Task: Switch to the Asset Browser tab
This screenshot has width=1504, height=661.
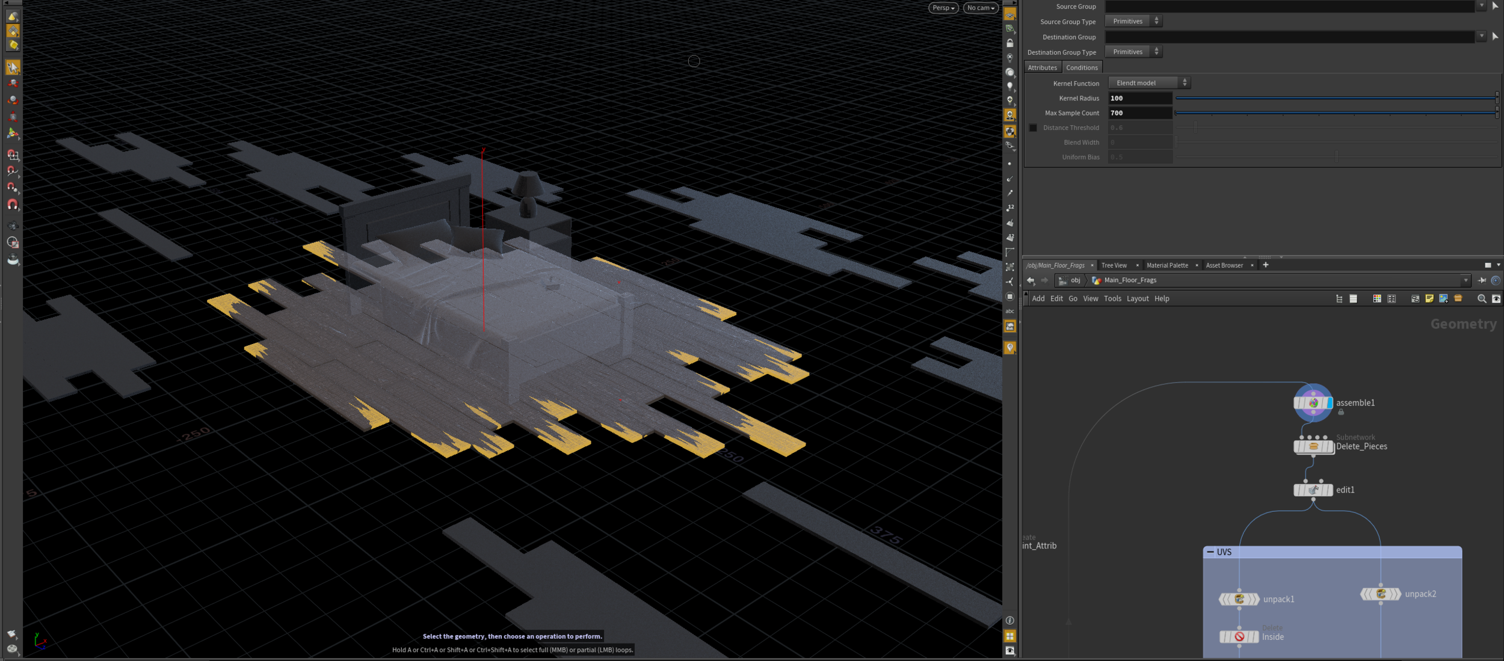Action: click(1224, 265)
